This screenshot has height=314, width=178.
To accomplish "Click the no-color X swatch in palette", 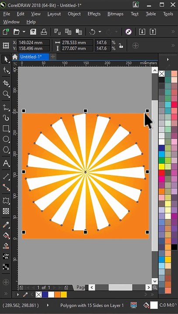I will 162,74.
